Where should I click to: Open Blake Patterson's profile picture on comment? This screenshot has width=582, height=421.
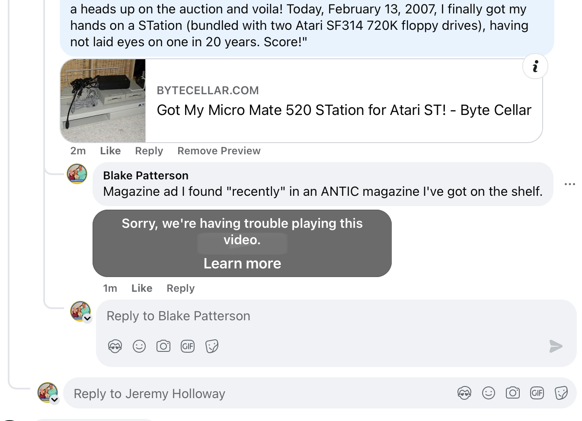77,174
